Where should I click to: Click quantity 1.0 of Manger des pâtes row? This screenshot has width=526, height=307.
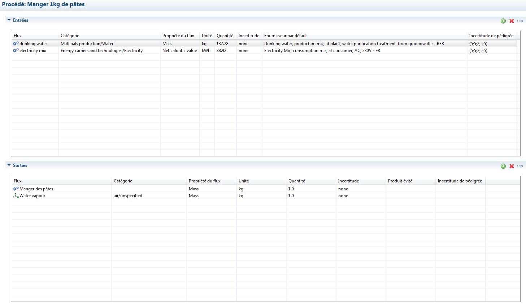click(x=311, y=189)
